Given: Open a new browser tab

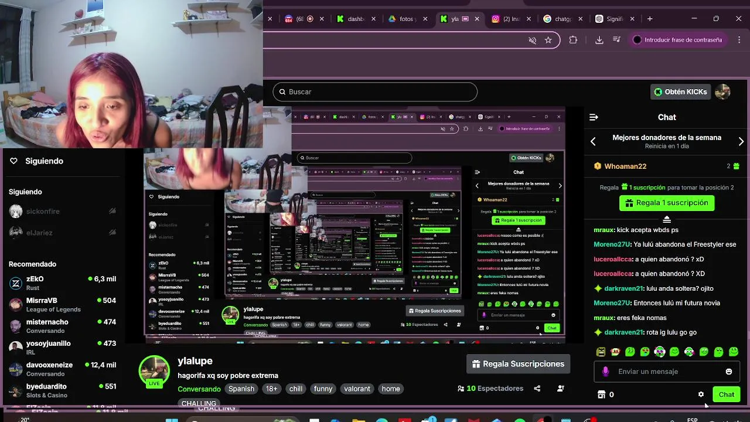Looking at the screenshot, I should pyautogui.click(x=650, y=19).
